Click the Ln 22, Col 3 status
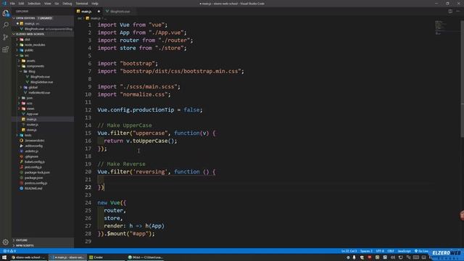 pos(349,251)
